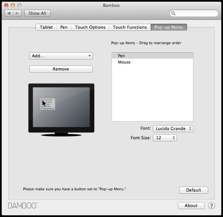The height and width of the screenshot is (217, 223).
Task: Click the yellow minimize window button
Action: pos(13,5)
